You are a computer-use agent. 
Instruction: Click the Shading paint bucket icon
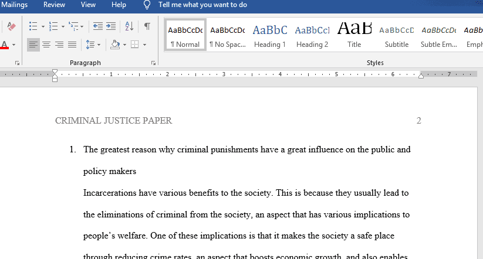[115, 45]
